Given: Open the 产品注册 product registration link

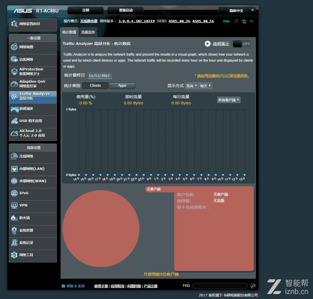Looking at the screenshot, I should point(150,286).
